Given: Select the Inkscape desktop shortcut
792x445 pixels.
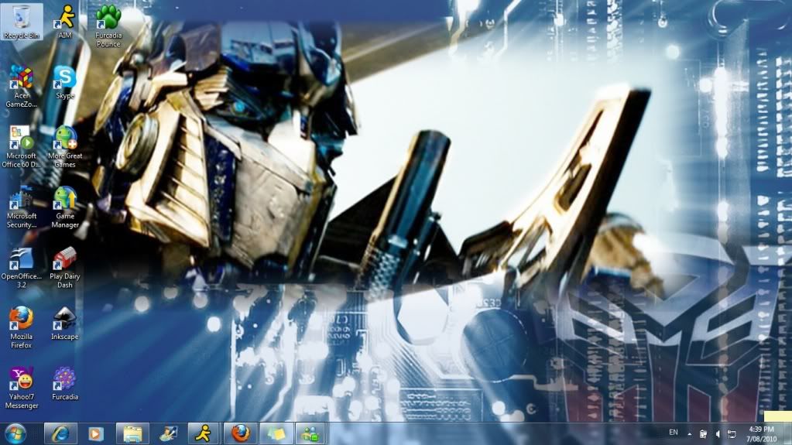Looking at the screenshot, I should [65, 320].
